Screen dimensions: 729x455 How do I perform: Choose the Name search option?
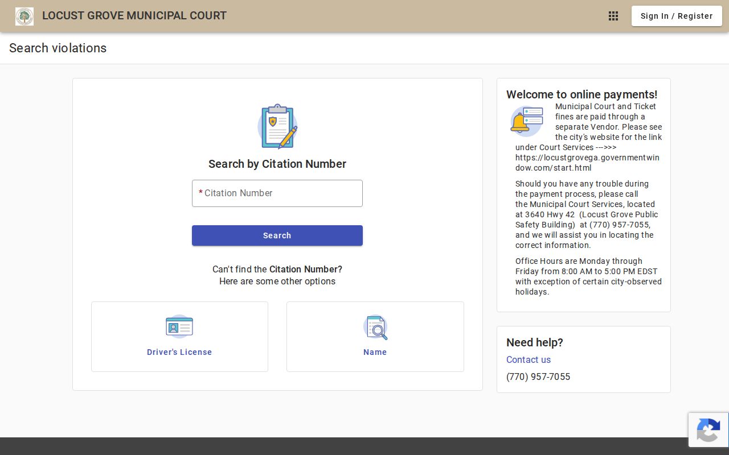click(375, 337)
